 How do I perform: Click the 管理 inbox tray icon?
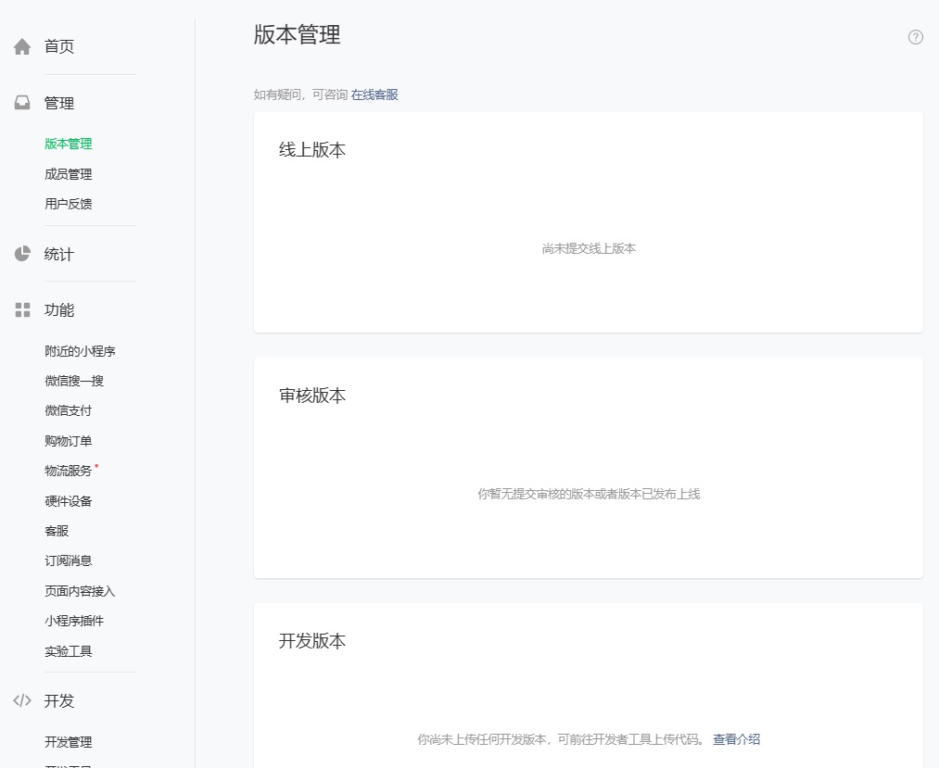(x=22, y=103)
